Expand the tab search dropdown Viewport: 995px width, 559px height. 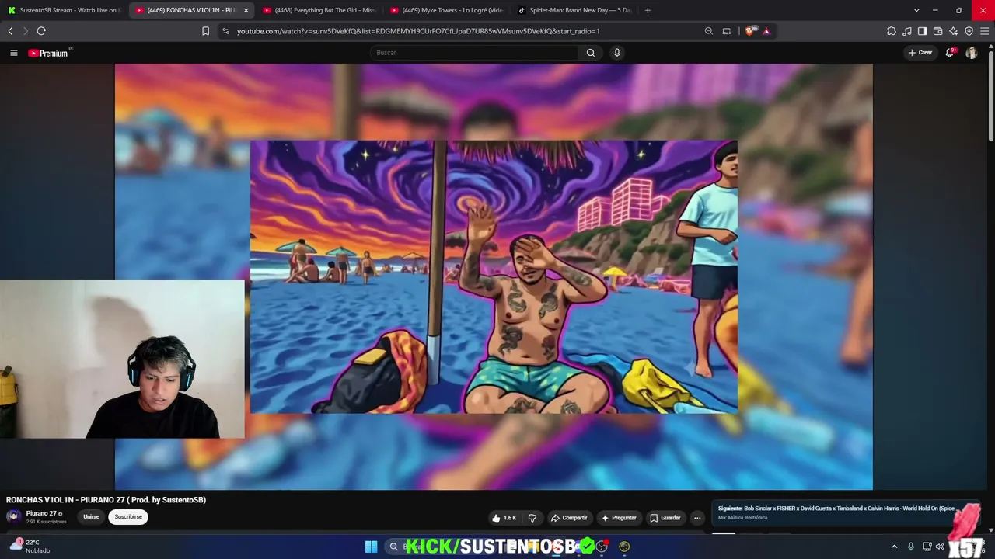click(x=916, y=10)
